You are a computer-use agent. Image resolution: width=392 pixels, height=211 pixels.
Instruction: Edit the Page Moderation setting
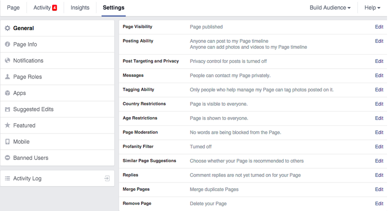point(379,132)
